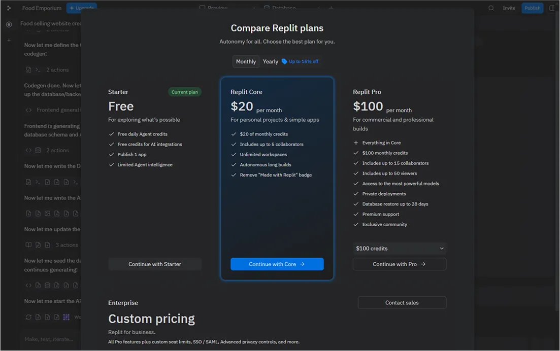Click the "+" icon to open a new tab
Screen dimensions: 560x351
(x=331, y=8)
